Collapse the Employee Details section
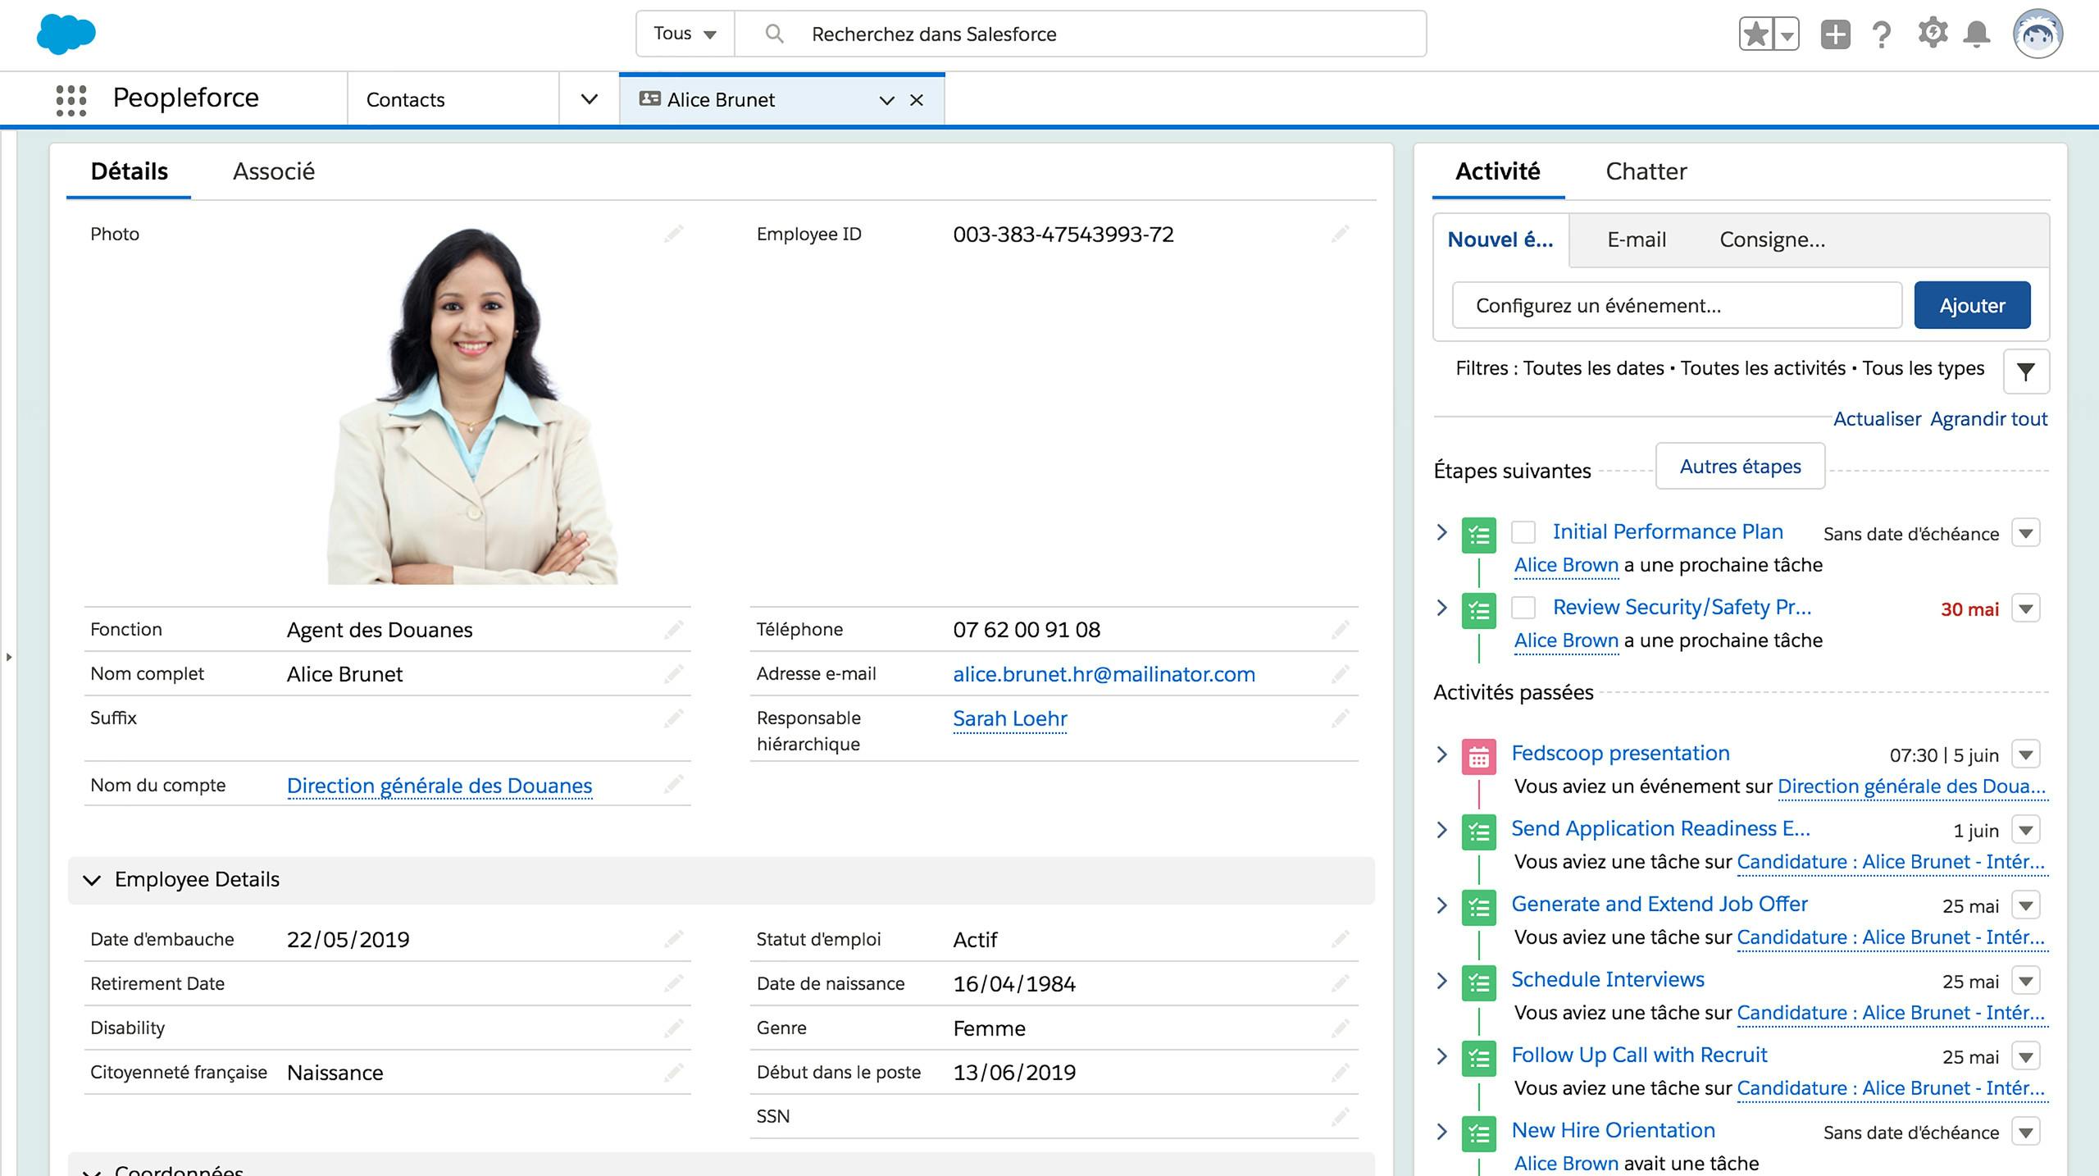The height and width of the screenshot is (1176, 2099). [x=92, y=880]
